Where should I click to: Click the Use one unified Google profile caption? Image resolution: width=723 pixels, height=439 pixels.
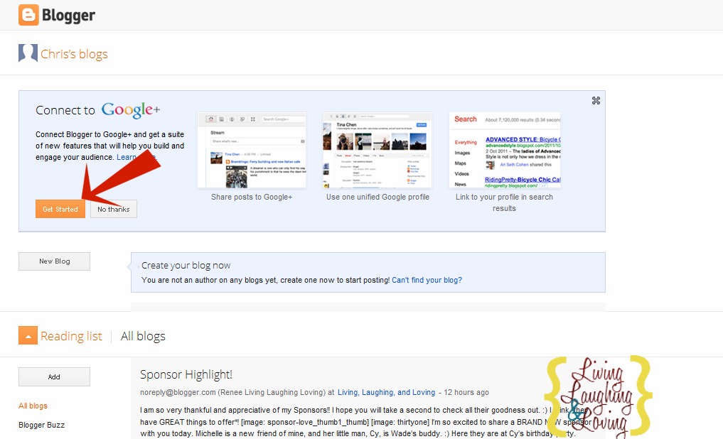[x=377, y=197]
